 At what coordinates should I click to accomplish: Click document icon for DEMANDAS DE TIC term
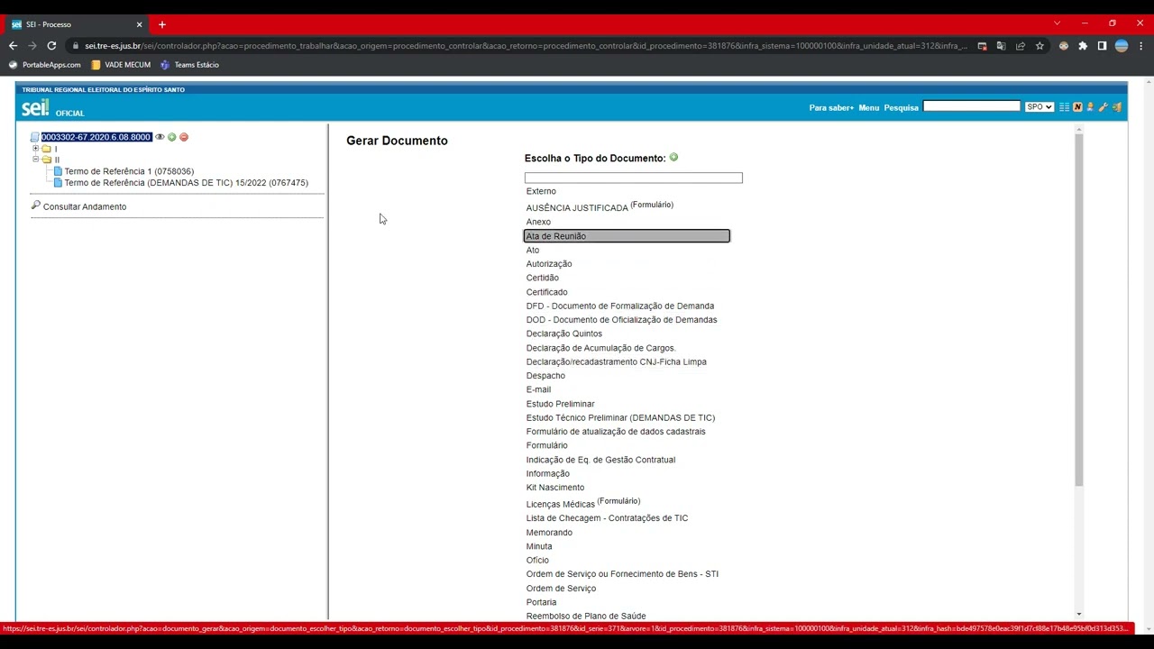[58, 183]
